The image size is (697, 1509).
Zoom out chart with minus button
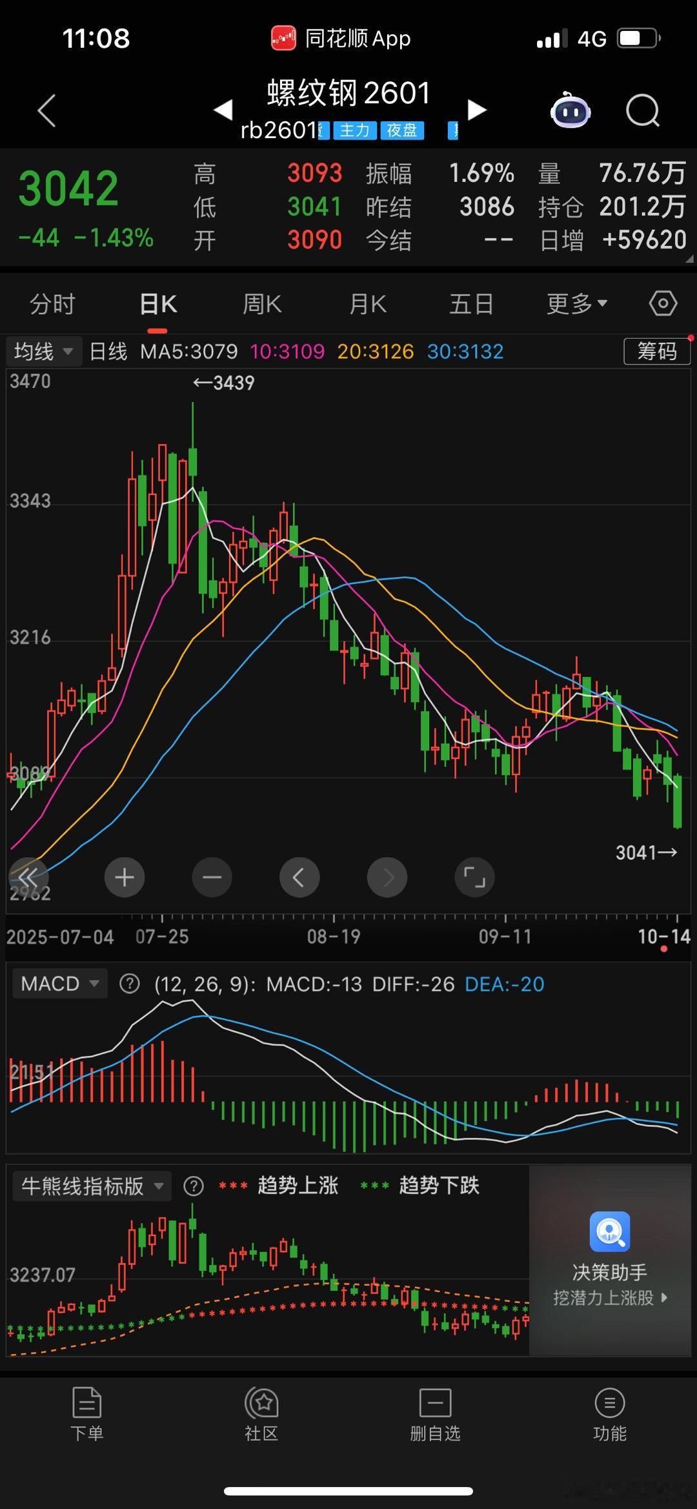point(212,877)
